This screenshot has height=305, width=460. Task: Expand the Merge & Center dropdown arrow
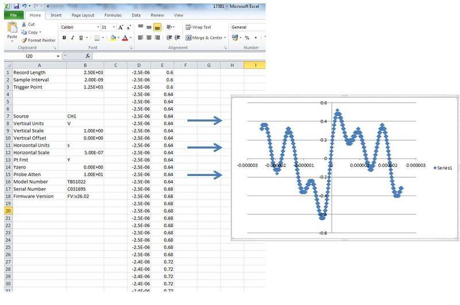pos(225,38)
